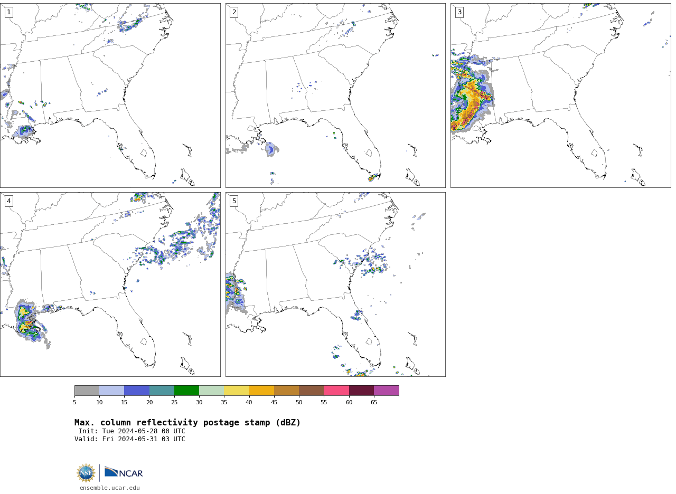The width and height of the screenshot is (676, 494).
Task: Click the number 4 panel label
Action: [8, 201]
